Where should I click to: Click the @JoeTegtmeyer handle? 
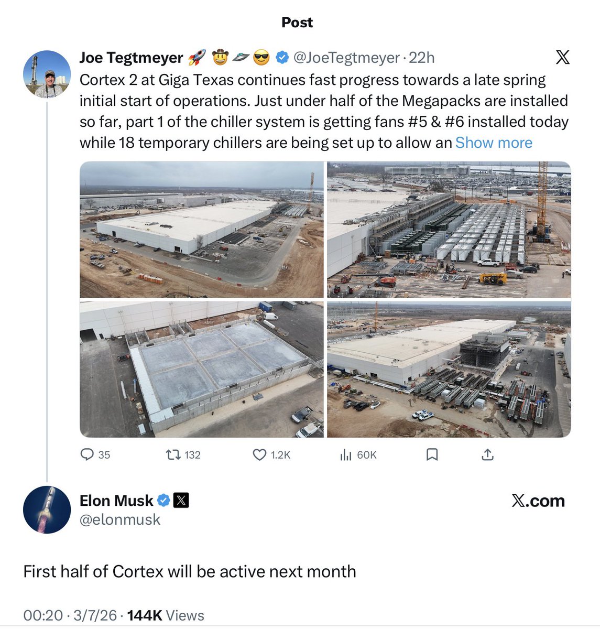tap(346, 58)
